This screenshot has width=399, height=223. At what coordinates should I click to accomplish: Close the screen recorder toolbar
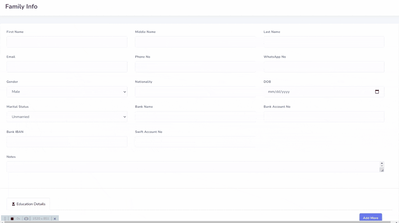point(55,219)
